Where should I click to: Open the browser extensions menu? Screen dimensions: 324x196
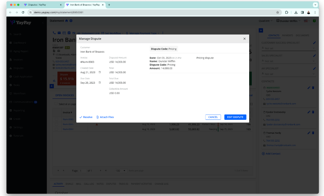(x=286, y=12)
